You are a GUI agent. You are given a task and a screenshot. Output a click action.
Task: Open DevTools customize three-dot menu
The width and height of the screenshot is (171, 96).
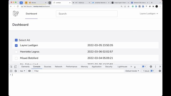click(156, 66)
